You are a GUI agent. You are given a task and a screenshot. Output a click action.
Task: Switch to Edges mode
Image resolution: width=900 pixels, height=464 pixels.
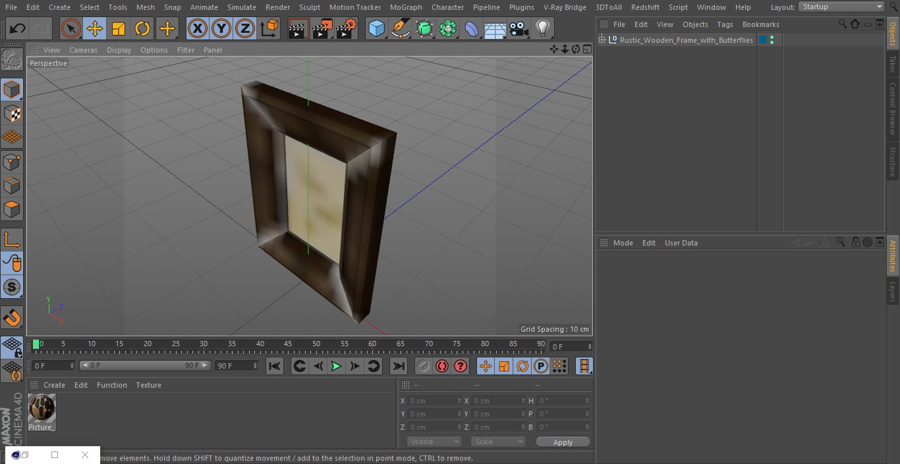[12, 185]
